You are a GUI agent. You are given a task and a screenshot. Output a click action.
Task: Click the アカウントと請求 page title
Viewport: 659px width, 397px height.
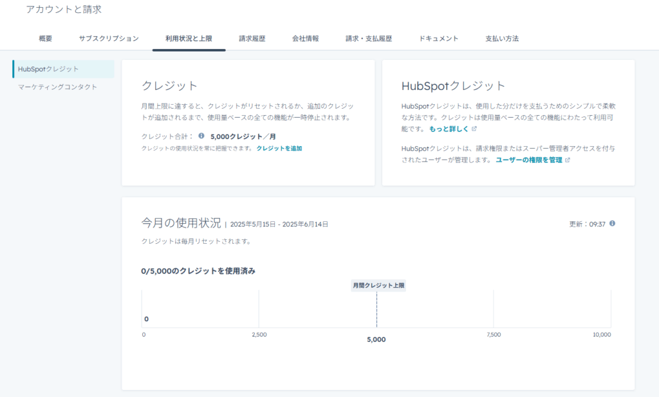tap(64, 10)
